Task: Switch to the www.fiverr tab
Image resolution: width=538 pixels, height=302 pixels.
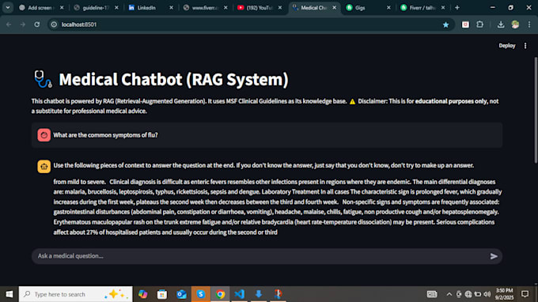Action: pyautogui.click(x=205, y=8)
